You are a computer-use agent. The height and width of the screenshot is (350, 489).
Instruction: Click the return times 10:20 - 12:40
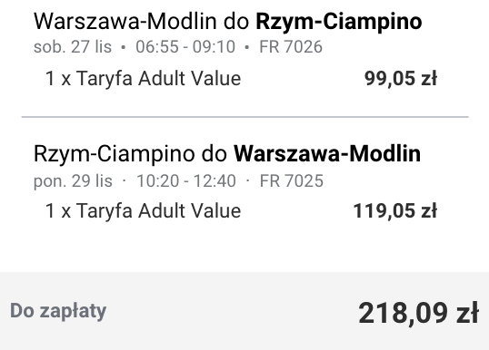(186, 181)
